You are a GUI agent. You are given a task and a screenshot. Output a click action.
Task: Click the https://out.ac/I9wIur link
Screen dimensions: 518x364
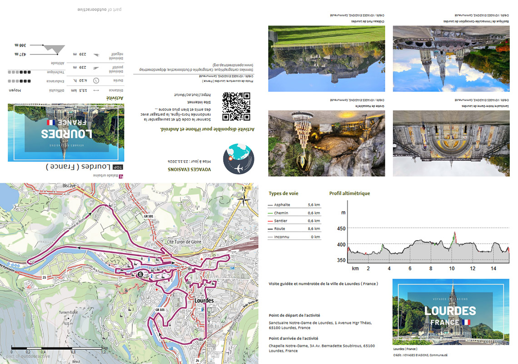(x=193, y=95)
